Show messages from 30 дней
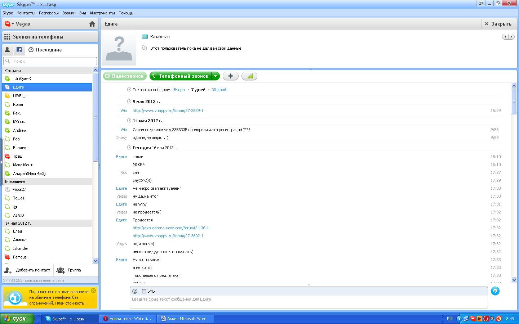The height and width of the screenshot is (324, 519). pyautogui.click(x=219, y=90)
